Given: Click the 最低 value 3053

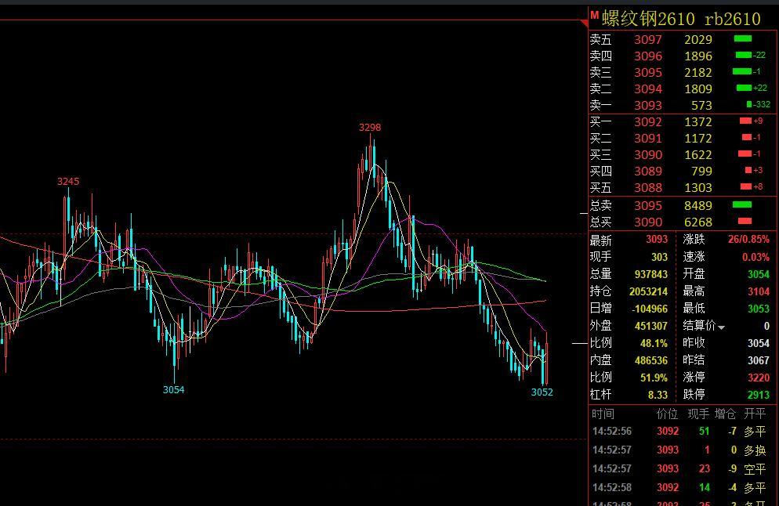Looking at the screenshot, I should [758, 309].
